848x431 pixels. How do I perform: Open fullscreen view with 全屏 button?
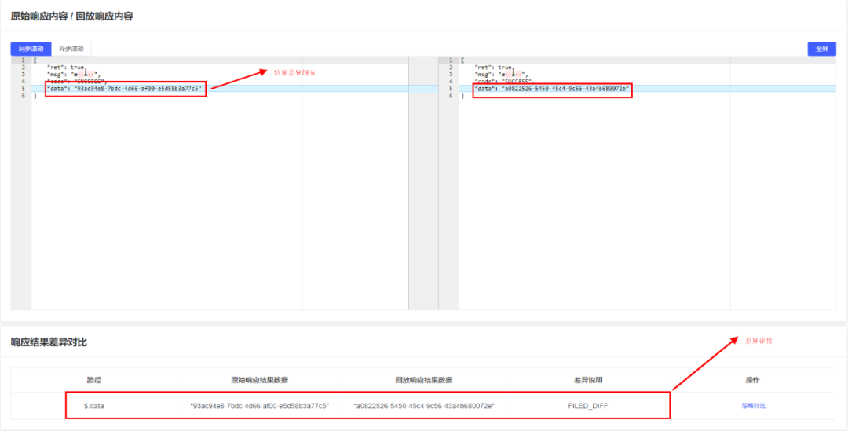point(821,49)
